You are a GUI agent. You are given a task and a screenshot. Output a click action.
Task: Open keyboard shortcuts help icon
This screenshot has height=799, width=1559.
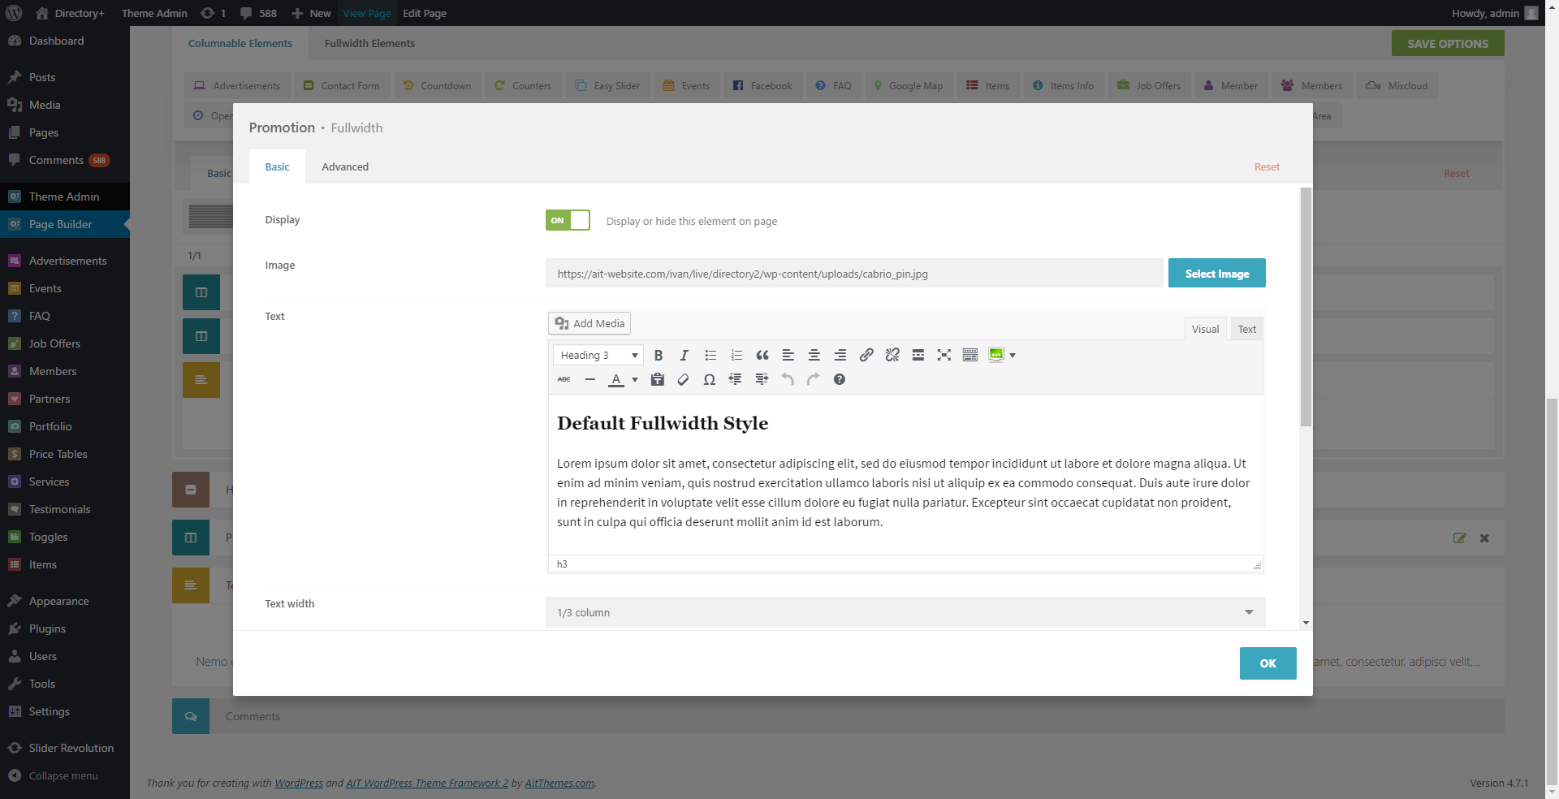point(840,379)
